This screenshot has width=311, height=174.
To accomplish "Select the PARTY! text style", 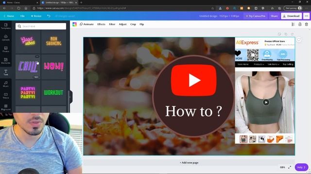I will [x=28, y=92].
